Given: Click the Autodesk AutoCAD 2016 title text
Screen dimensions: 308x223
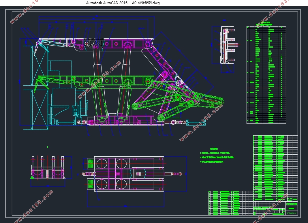Looking at the screenshot, I should coord(107,3).
